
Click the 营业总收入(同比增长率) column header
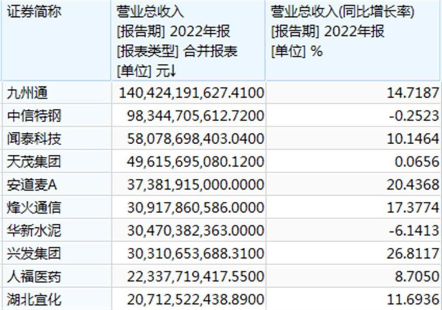[x=354, y=40]
